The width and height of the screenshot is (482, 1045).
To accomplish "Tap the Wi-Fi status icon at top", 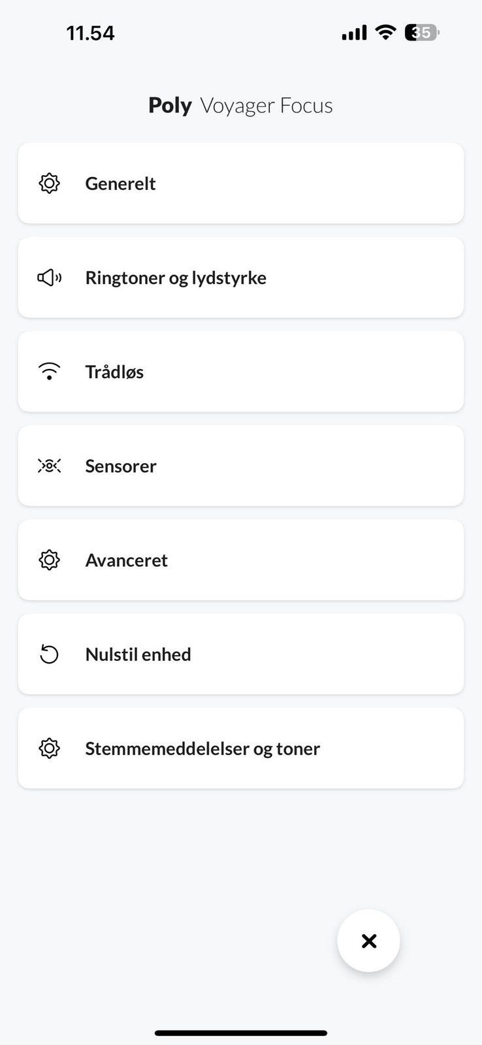I will tap(385, 33).
